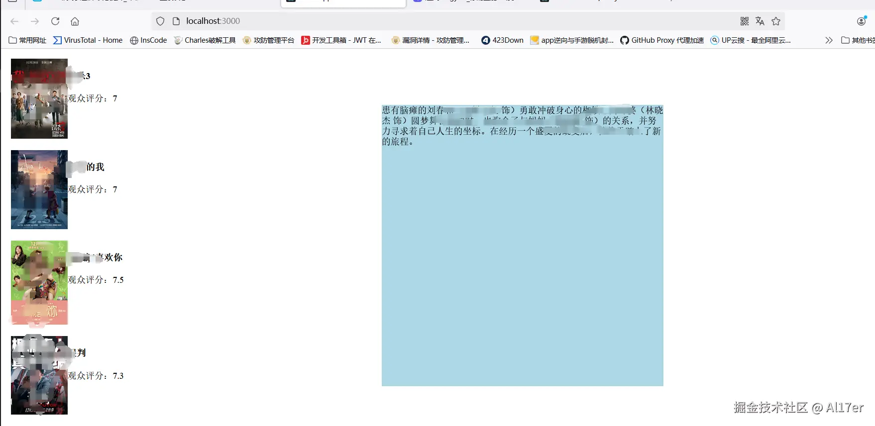Open 常用网址 bookmarks folder
Image resolution: width=875 pixels, height=426 pixels.
point(27,40)
